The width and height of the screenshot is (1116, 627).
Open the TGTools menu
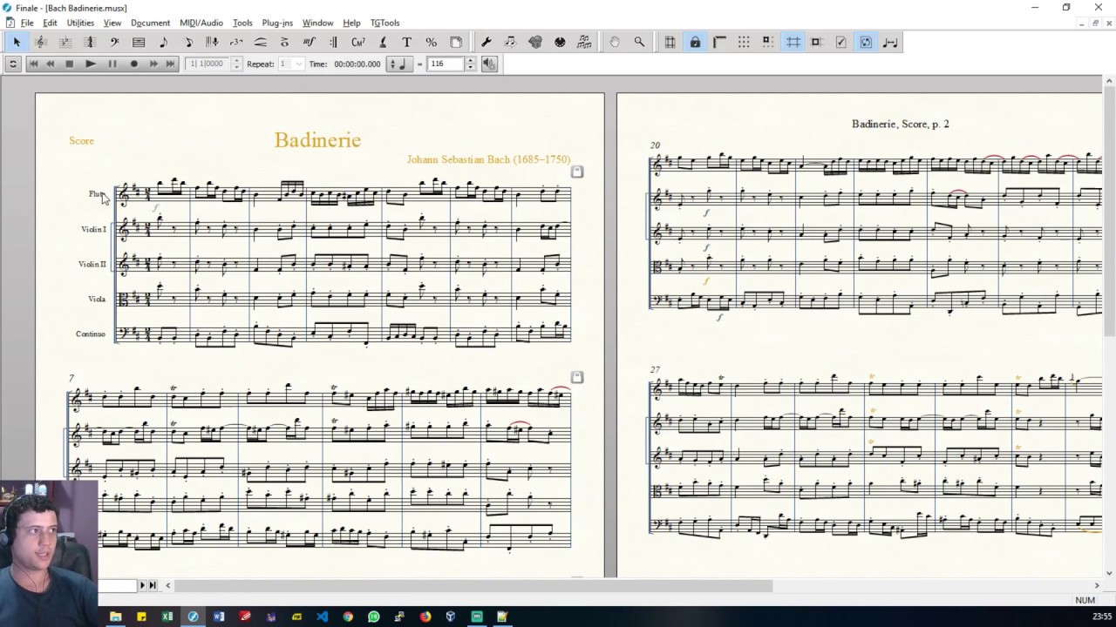(384, 23)
